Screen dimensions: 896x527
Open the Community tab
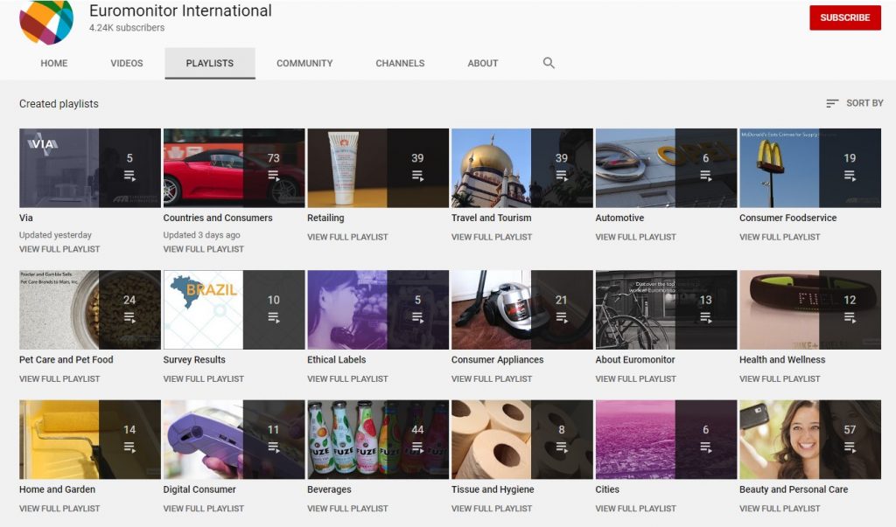(304, 64)
